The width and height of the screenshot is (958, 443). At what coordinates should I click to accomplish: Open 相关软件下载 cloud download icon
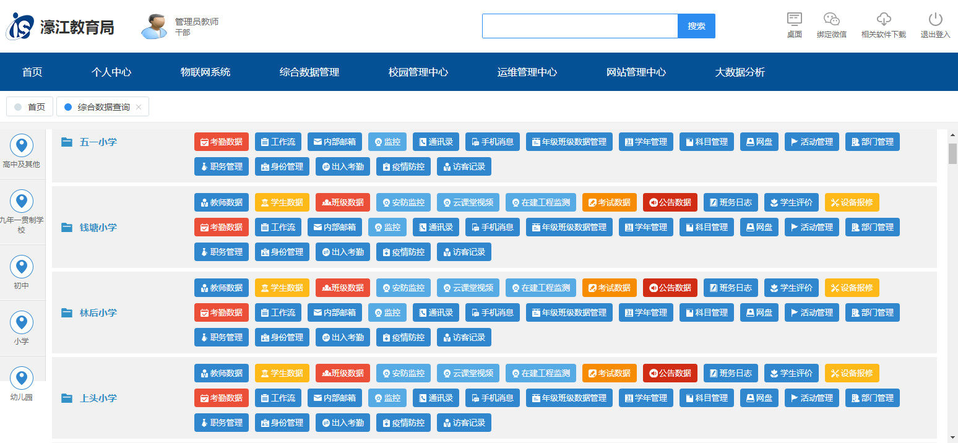(x=884, y=19)
